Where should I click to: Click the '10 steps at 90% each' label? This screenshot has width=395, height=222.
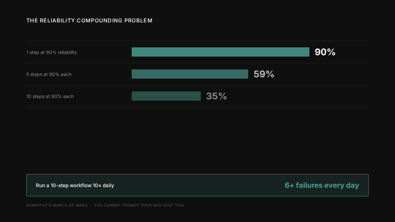[50, 96]
